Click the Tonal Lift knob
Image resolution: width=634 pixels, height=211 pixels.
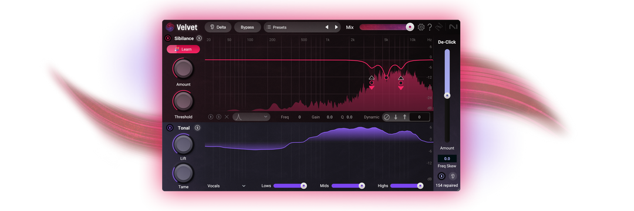184,144
